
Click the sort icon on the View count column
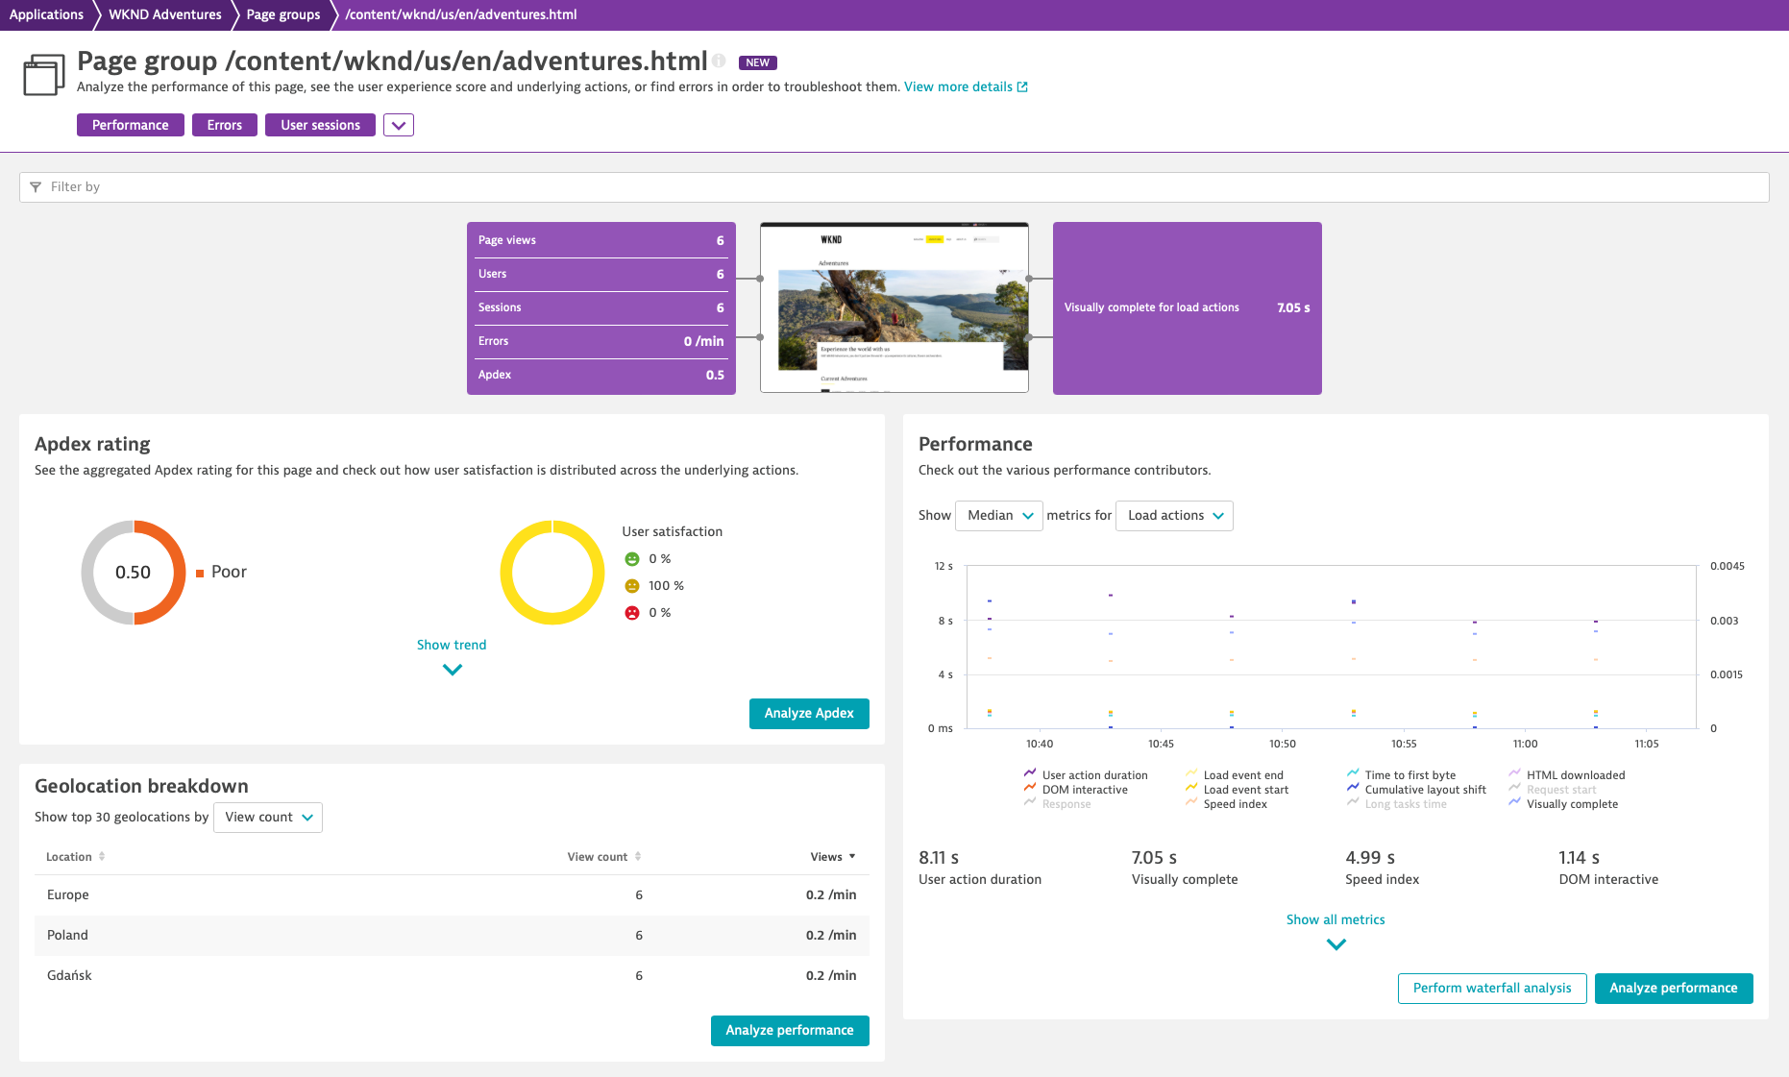point(637,856)
